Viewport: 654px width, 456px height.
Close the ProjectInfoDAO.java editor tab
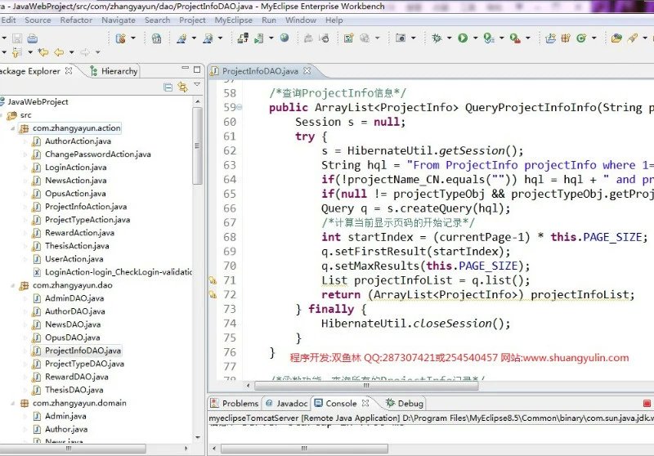pos(307,71)
